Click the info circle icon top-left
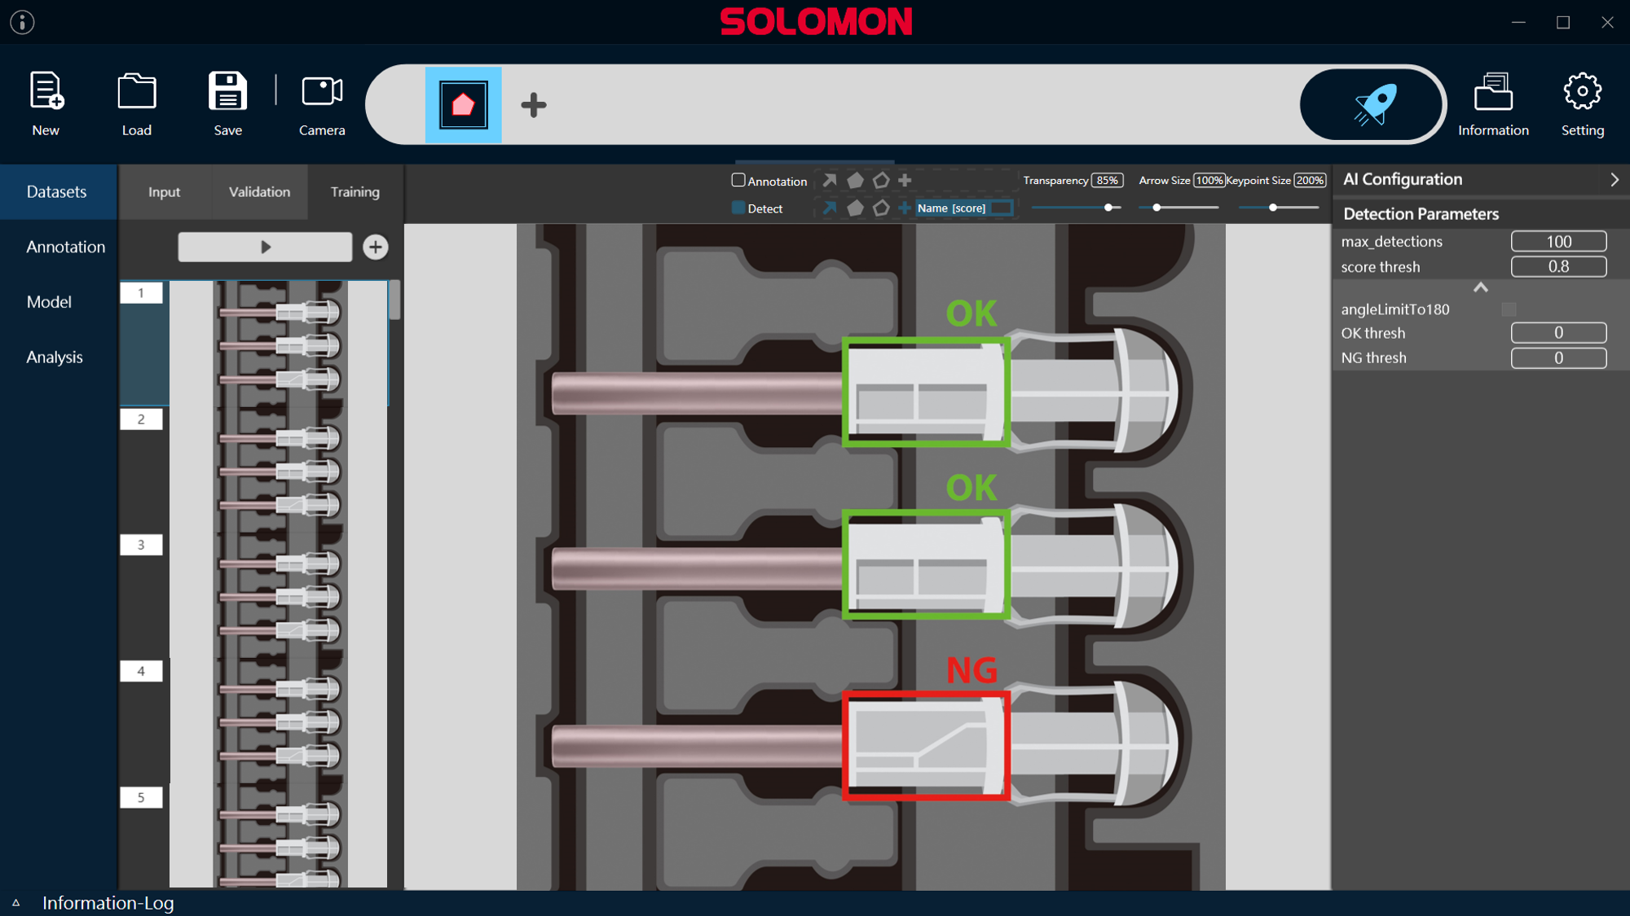1630x916 pixels. click(x=22, y=22)
